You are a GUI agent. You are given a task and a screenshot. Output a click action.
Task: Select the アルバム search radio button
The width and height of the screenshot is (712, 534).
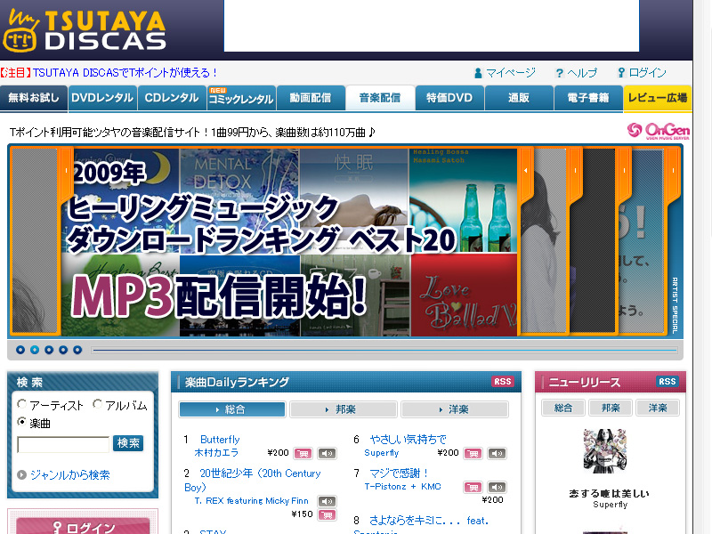point(97,404)
